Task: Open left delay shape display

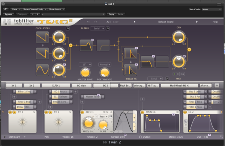Action: pos(130,53)
